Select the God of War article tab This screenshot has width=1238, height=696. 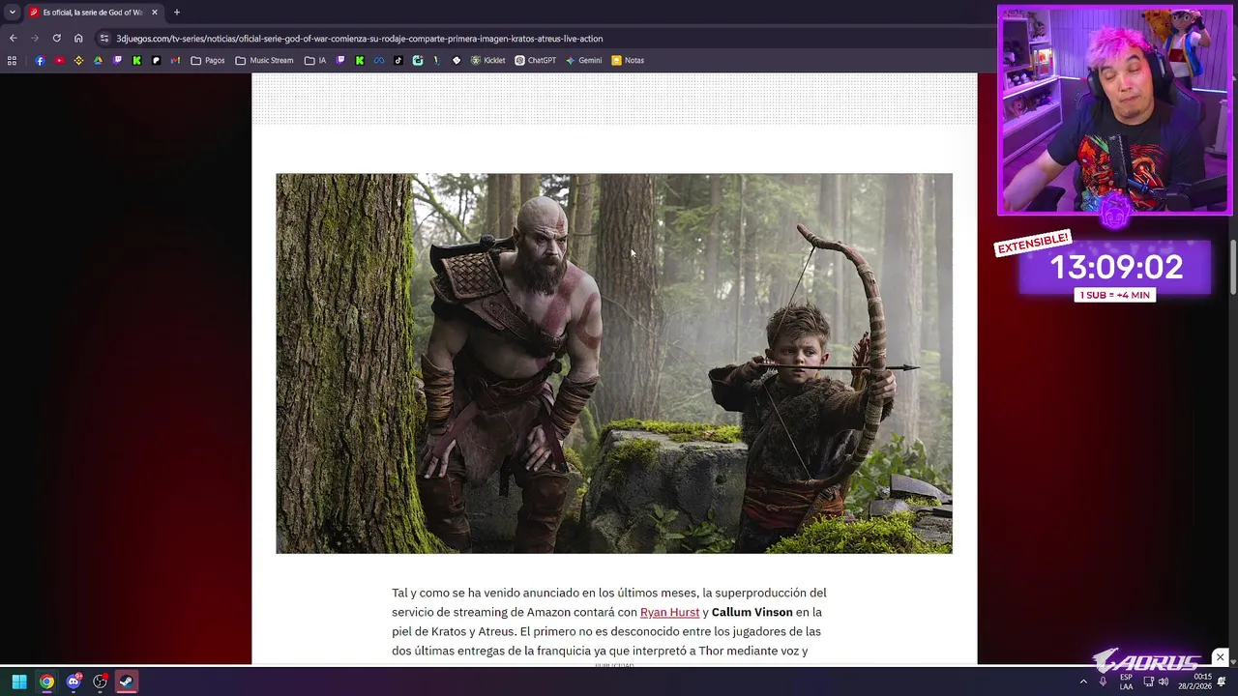pyautogui.click(x=94, y=13)
